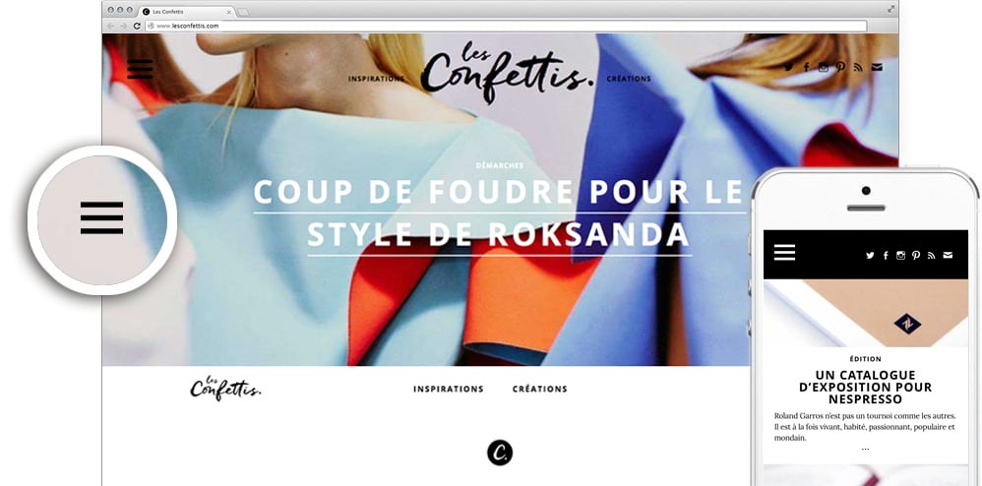Click the Pinterest icon in the desktop header

coord(840,67)
